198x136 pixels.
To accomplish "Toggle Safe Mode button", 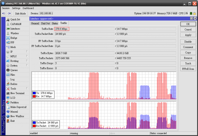I will 20,13.
